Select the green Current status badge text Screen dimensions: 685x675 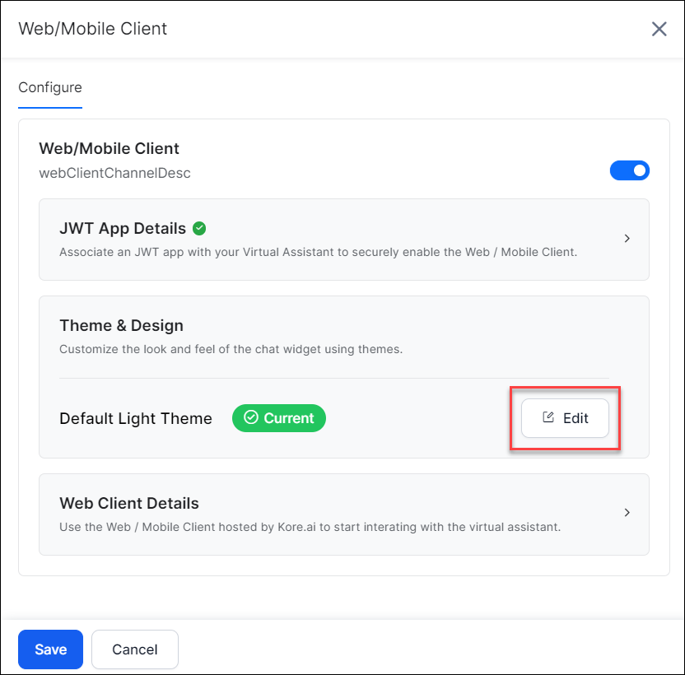click(288, 418)
